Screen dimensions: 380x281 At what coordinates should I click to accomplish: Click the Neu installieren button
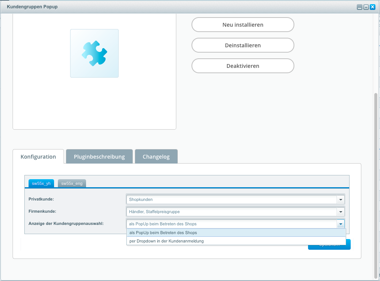243,25
